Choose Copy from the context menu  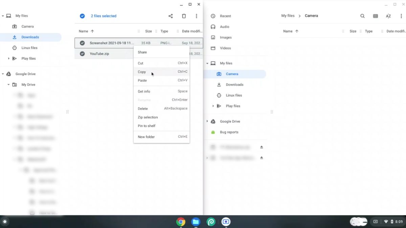[141, 72]
